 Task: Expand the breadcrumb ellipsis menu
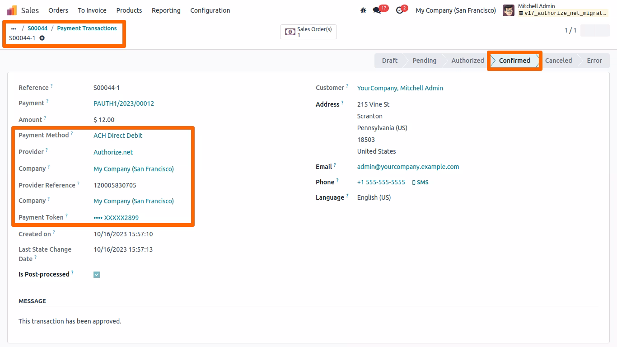tap(14, 28)
